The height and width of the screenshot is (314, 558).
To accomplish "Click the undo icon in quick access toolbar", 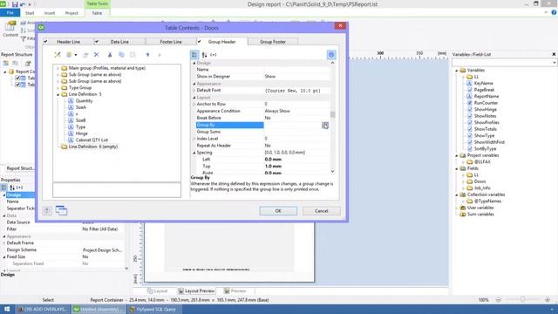I will (24, 4).
